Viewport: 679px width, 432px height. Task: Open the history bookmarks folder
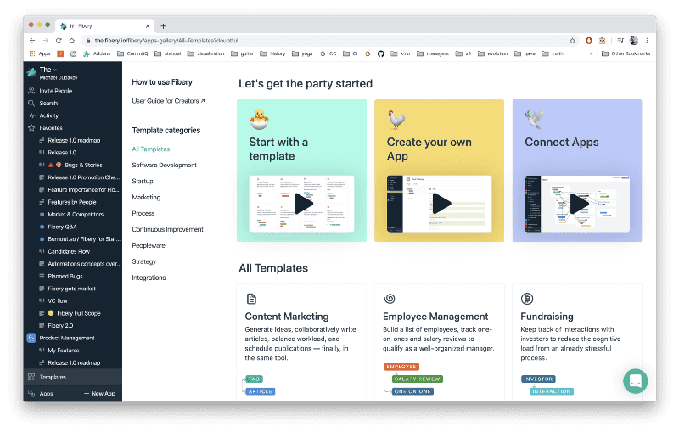coord(272,53)
